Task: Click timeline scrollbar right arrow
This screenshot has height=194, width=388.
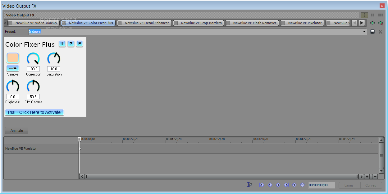Action: (361, 177)
